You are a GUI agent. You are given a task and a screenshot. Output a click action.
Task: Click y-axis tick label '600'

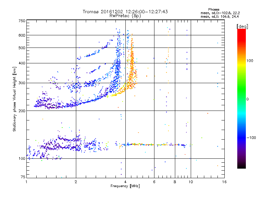pyautogui.click(x=22, y=35)
